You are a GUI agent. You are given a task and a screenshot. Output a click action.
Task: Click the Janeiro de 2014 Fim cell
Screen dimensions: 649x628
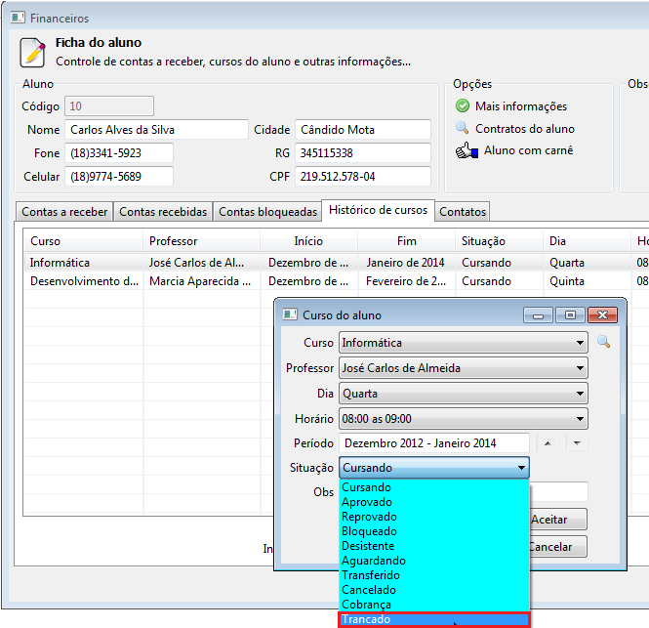405,263
